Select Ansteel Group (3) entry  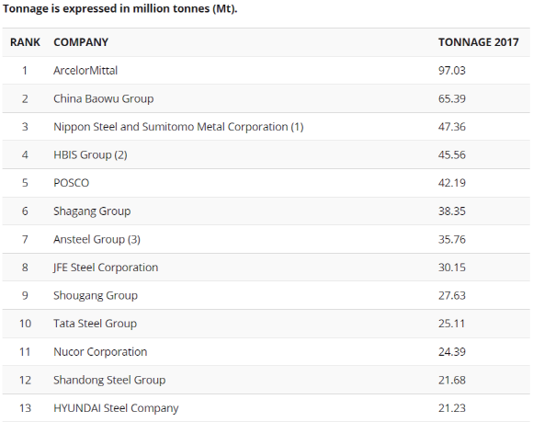pos(96,239)
